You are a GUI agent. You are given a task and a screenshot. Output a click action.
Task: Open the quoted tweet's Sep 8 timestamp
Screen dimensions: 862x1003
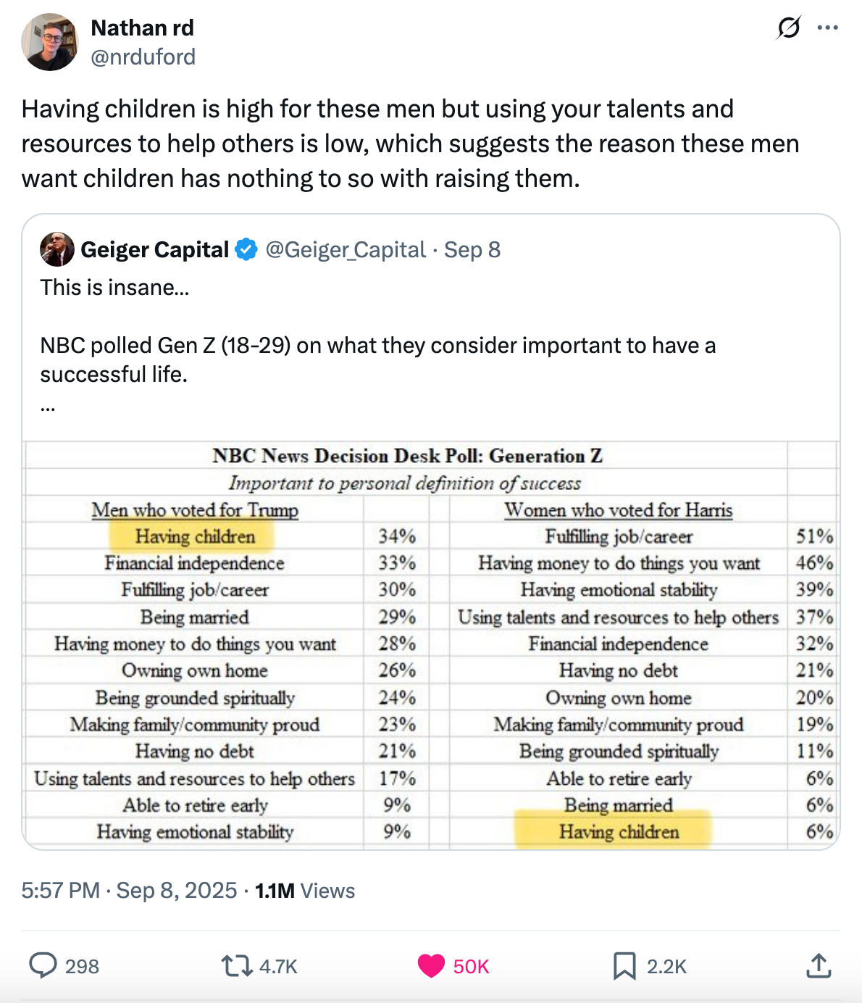pyautogui.click(x=472, y=249)
